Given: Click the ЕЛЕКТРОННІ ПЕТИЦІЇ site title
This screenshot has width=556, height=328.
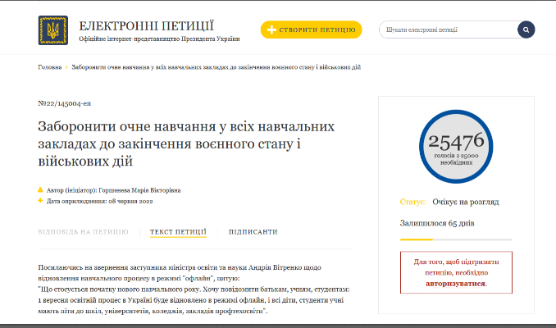Looking at the screenshot, I should (147, 25).
